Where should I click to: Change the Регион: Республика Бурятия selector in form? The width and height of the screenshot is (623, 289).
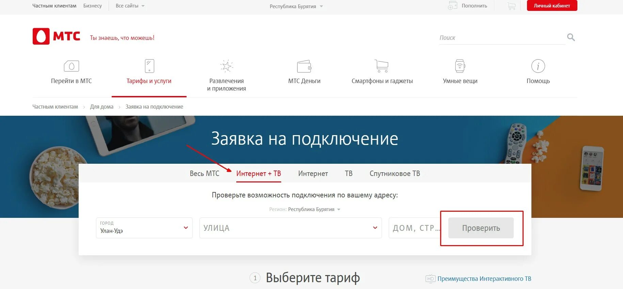pos(305,209)
